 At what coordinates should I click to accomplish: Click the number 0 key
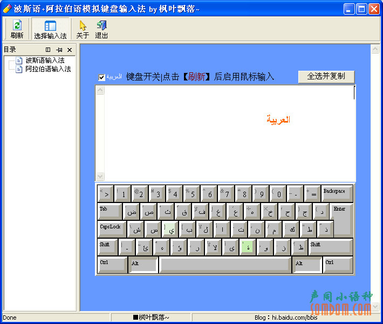coord(278,193)
